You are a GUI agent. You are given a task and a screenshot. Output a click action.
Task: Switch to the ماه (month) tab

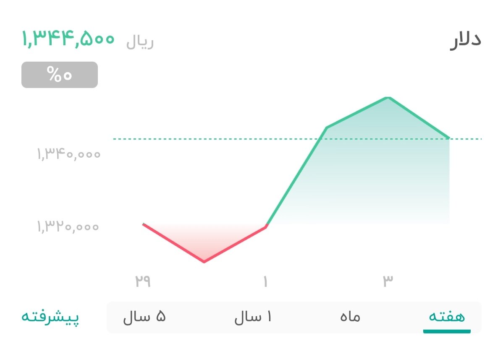(349, 317)
